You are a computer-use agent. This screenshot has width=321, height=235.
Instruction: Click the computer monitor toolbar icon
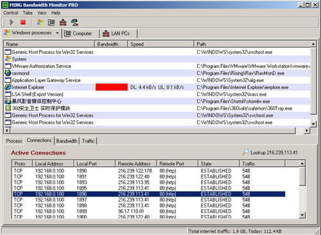pyautogui.click(x=51, y=22)
